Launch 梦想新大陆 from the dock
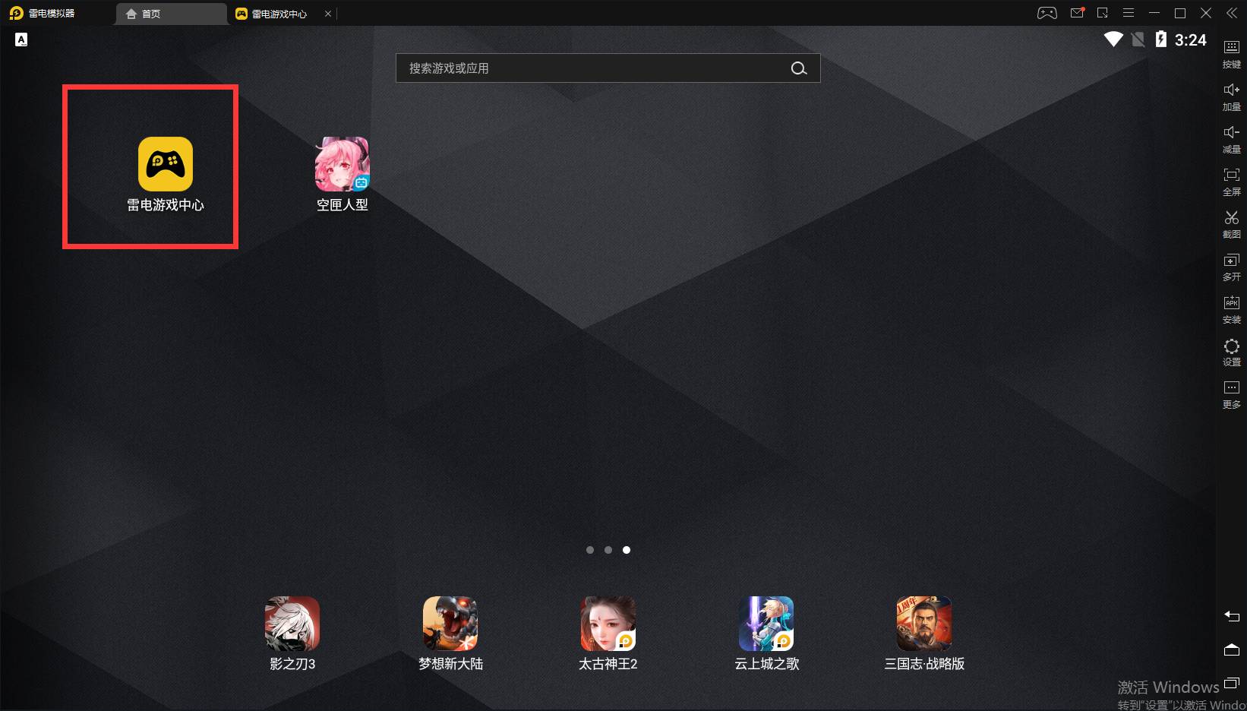The image size is (1247, 711). coord(450,624)
